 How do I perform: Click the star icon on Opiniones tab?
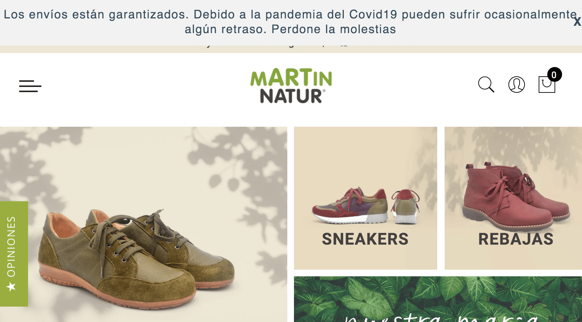tap(11, 286)
